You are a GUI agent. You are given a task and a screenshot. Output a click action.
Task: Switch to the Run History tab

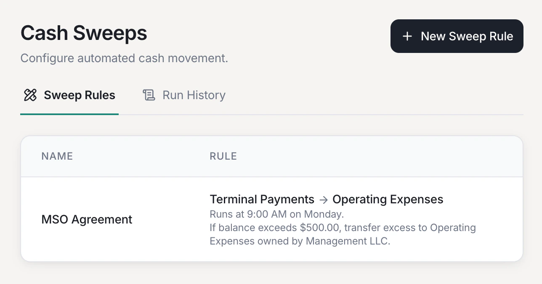click(x=194, y=95)
